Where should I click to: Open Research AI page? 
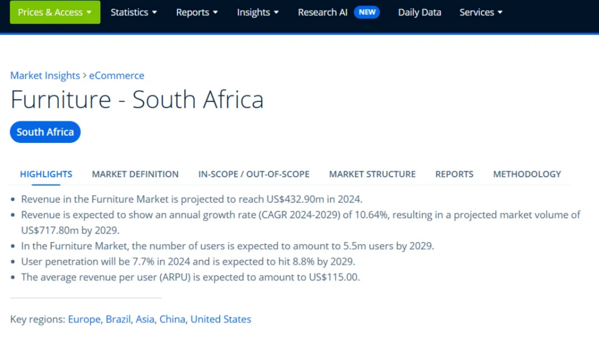tap(322, 12)
